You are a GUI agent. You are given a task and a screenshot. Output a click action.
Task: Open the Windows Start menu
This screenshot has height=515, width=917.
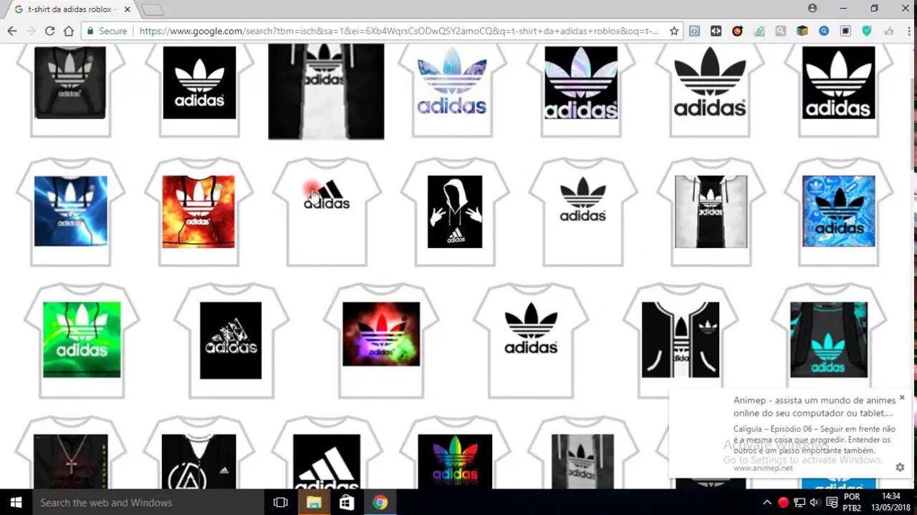15,502
